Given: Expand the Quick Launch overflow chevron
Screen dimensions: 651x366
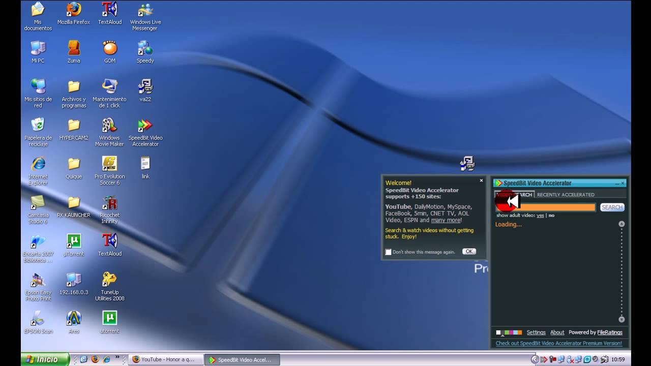Looking at the screenshot, I should (117, 357).
